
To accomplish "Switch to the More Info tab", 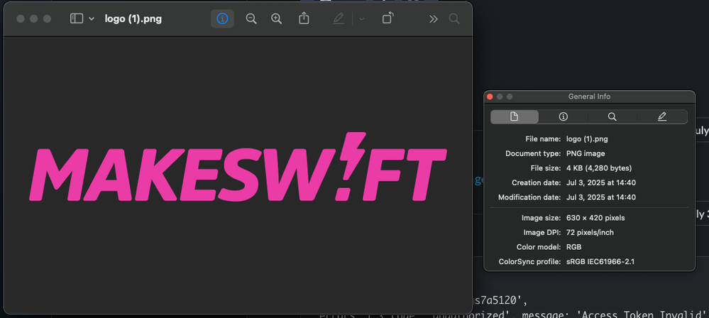I will coord(563,116).
